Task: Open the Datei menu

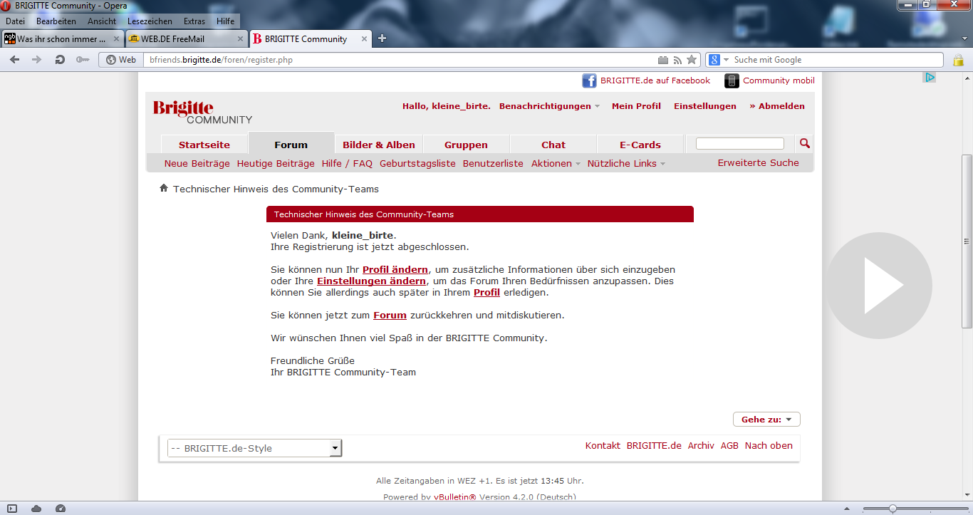Action: tap(15, 21)
